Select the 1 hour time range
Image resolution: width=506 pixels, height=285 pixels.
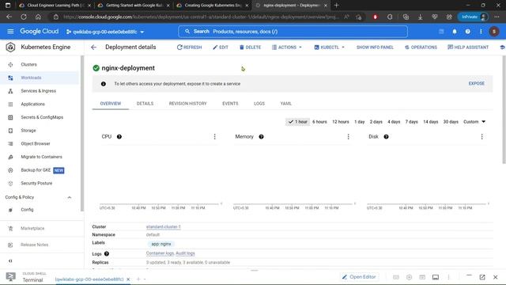pyautogui.click(x=297, y=122)
